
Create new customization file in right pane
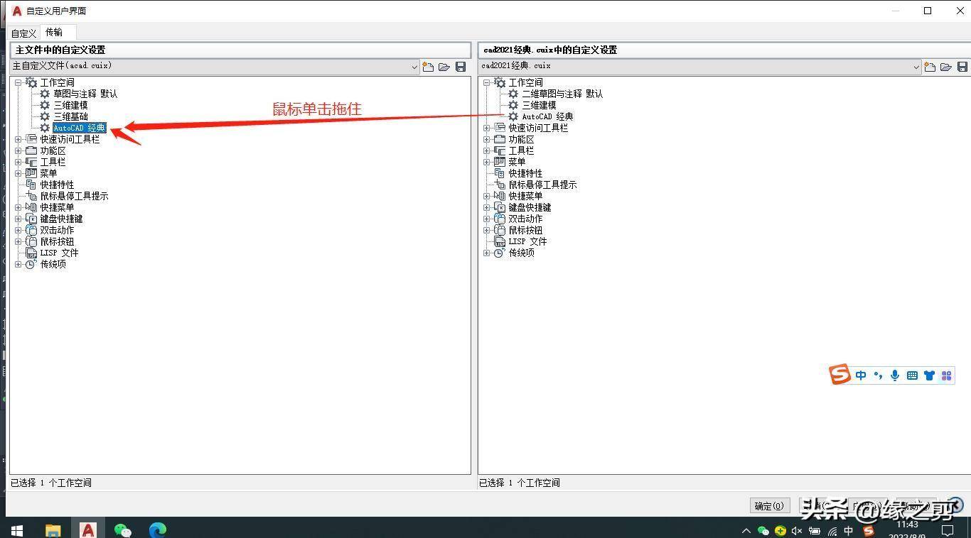coord(930,67)
